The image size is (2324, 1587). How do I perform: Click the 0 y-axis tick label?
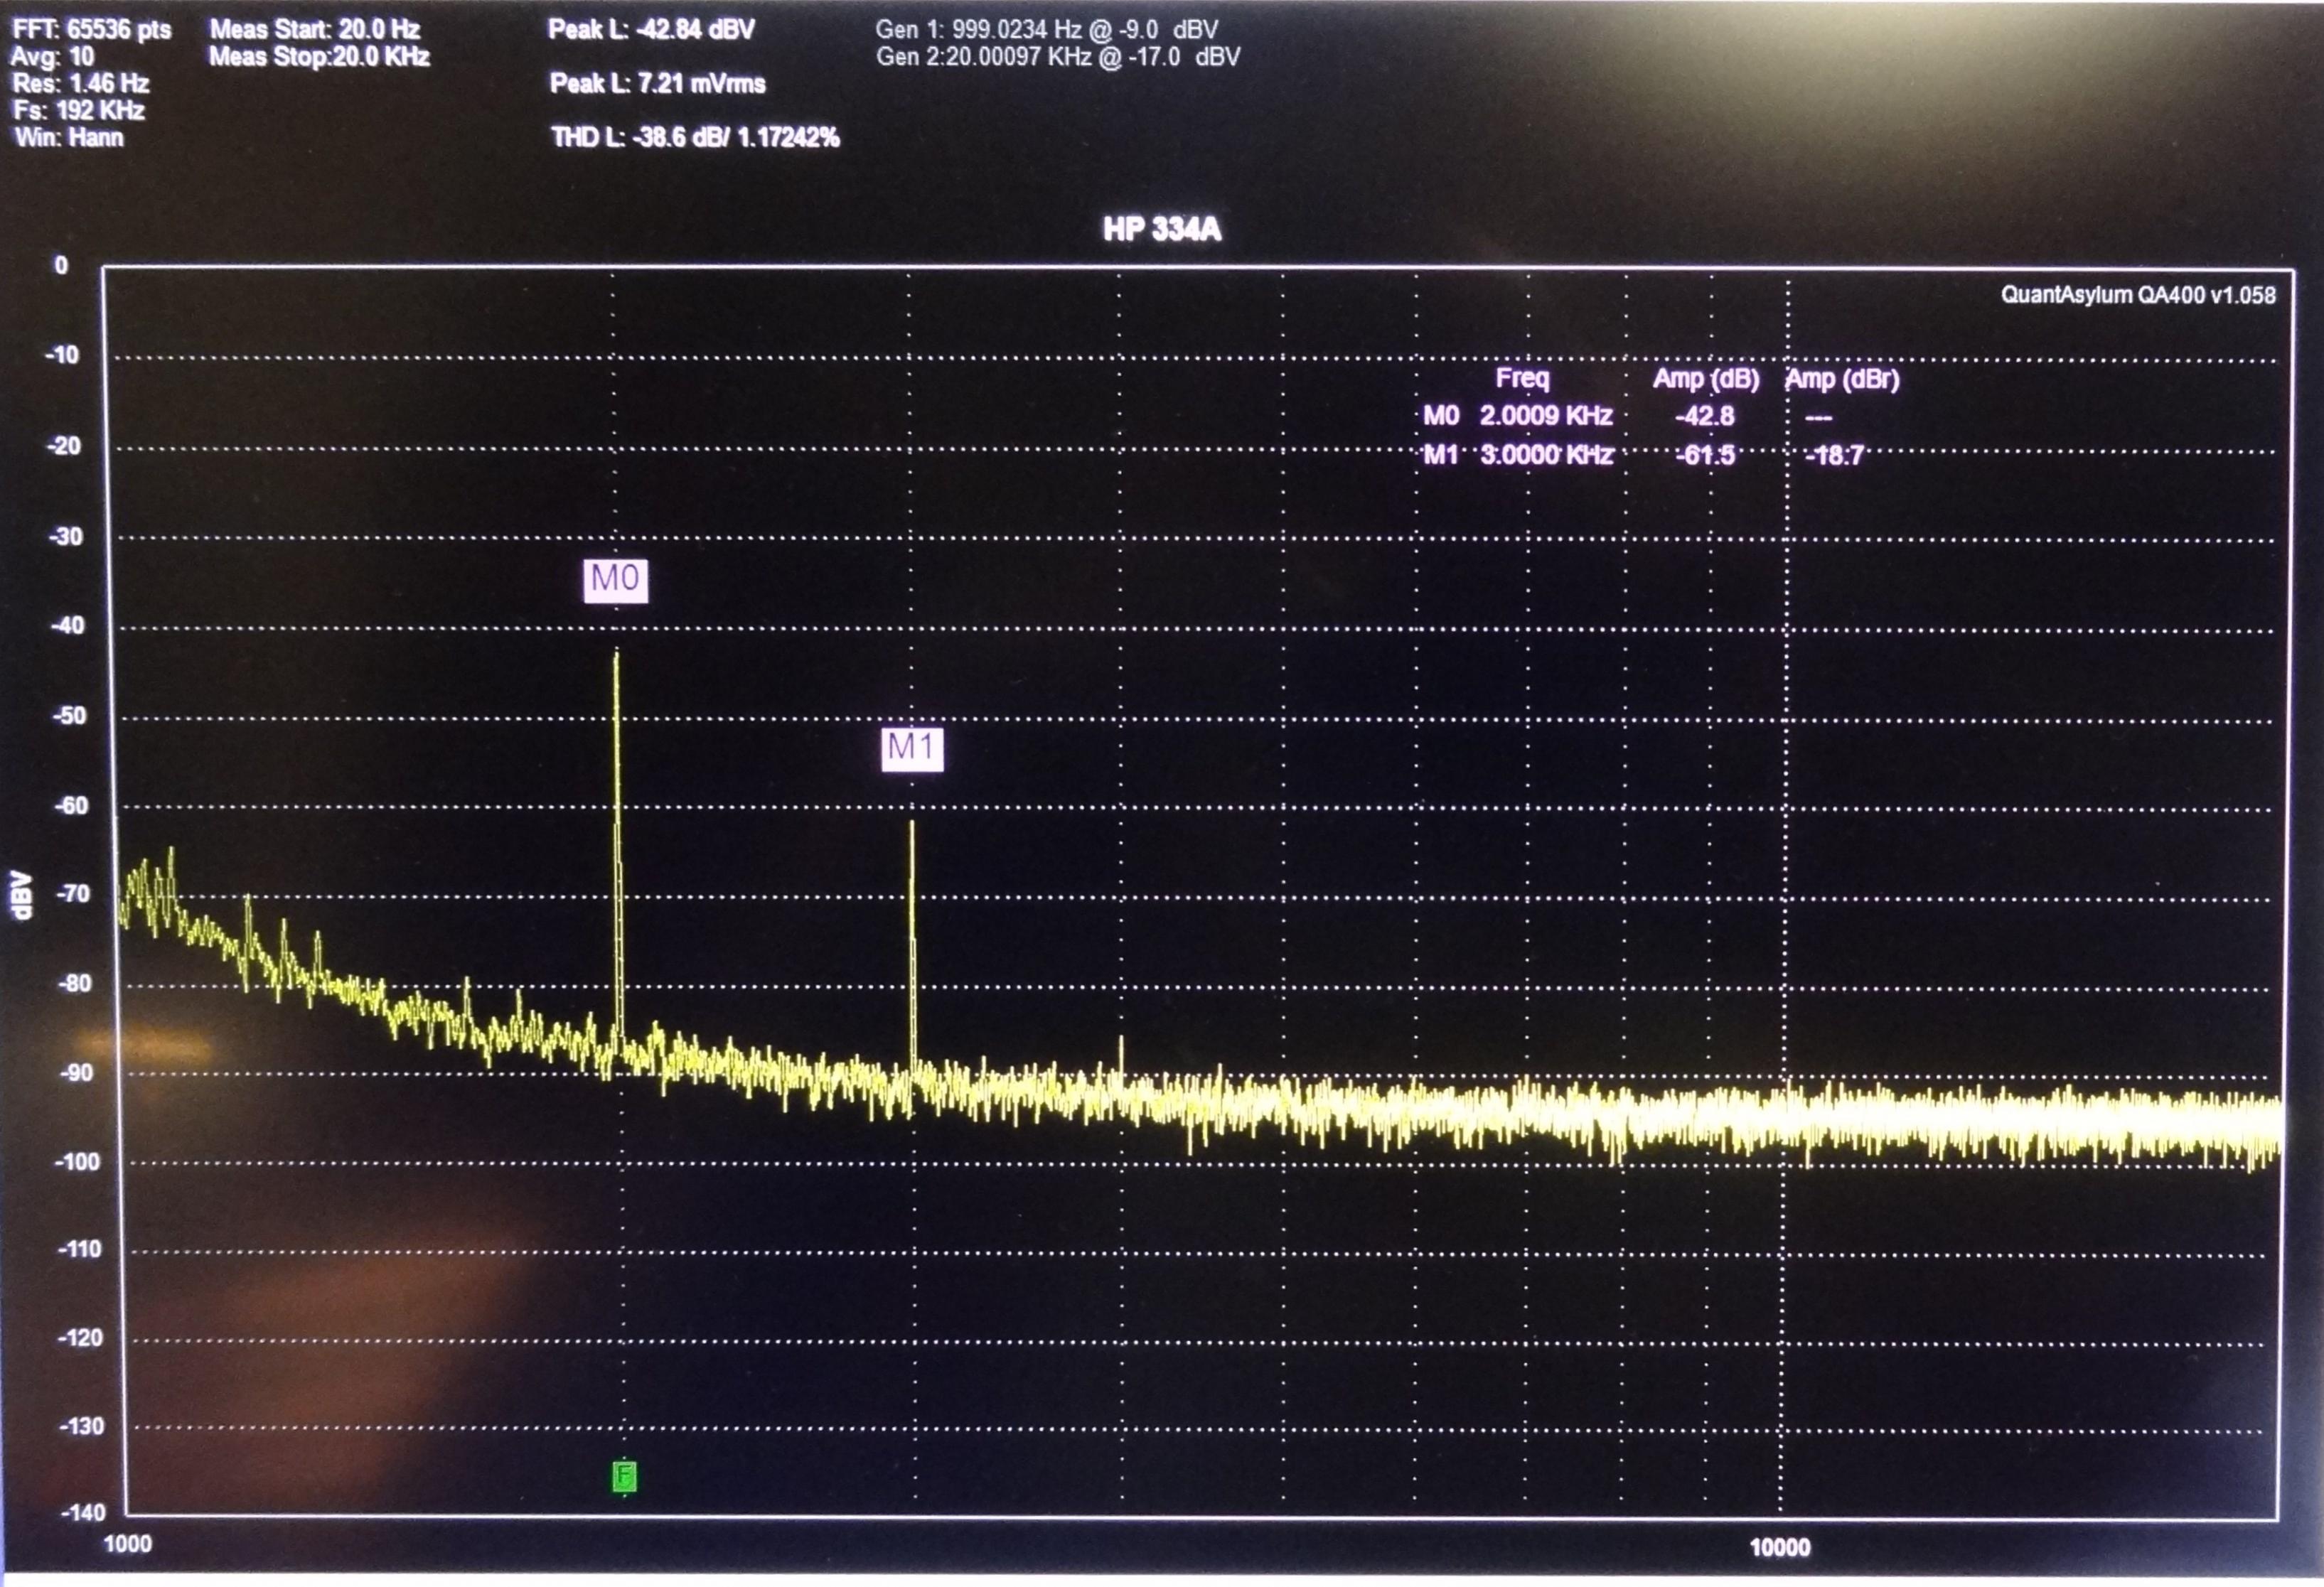coord(61,265)
